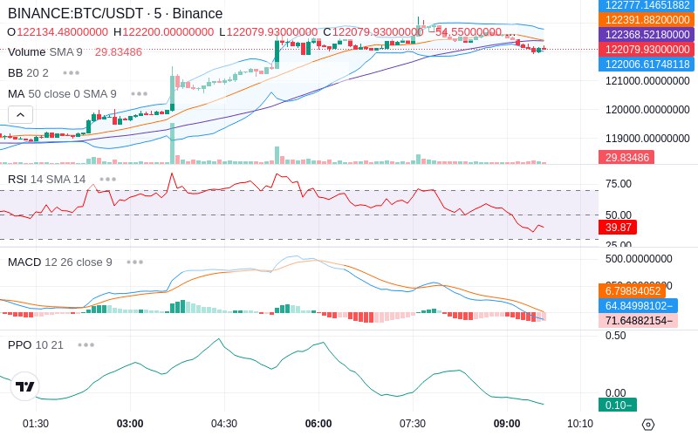Open BB 20 2 indicator more options
This screenshot has width=698, height=436.
click(x=72, y=72)
